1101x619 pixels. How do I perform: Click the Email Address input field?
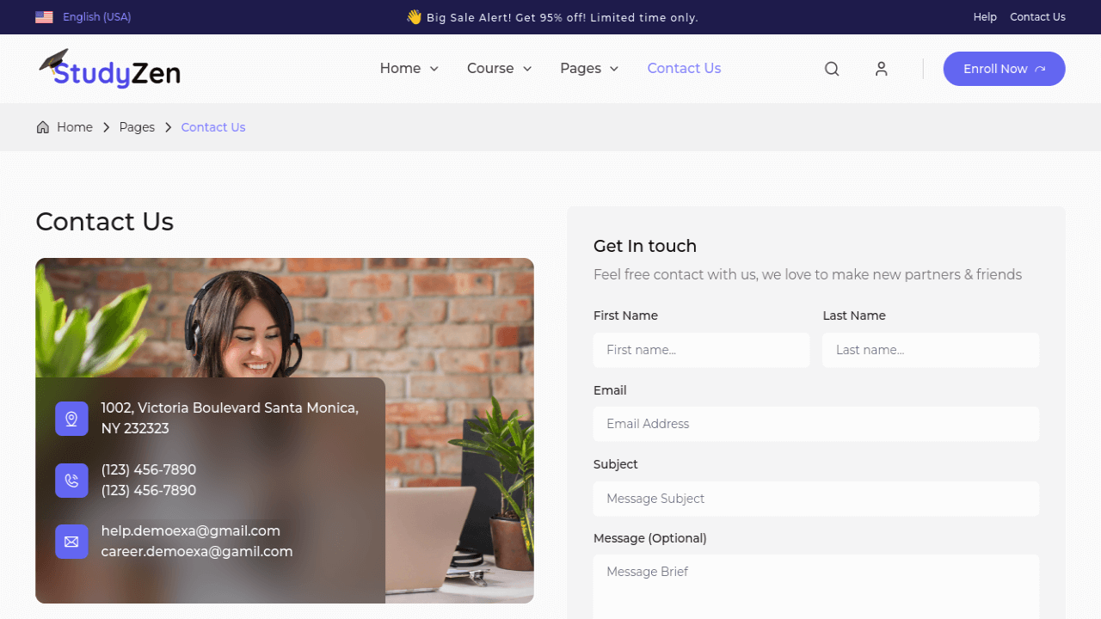(x=816, y=424)
